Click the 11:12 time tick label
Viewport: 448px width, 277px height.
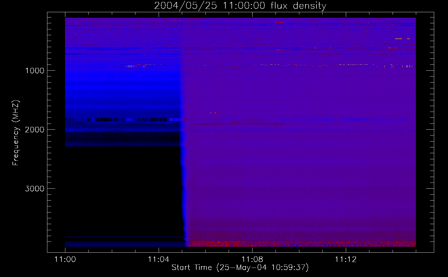coord(346,259)
